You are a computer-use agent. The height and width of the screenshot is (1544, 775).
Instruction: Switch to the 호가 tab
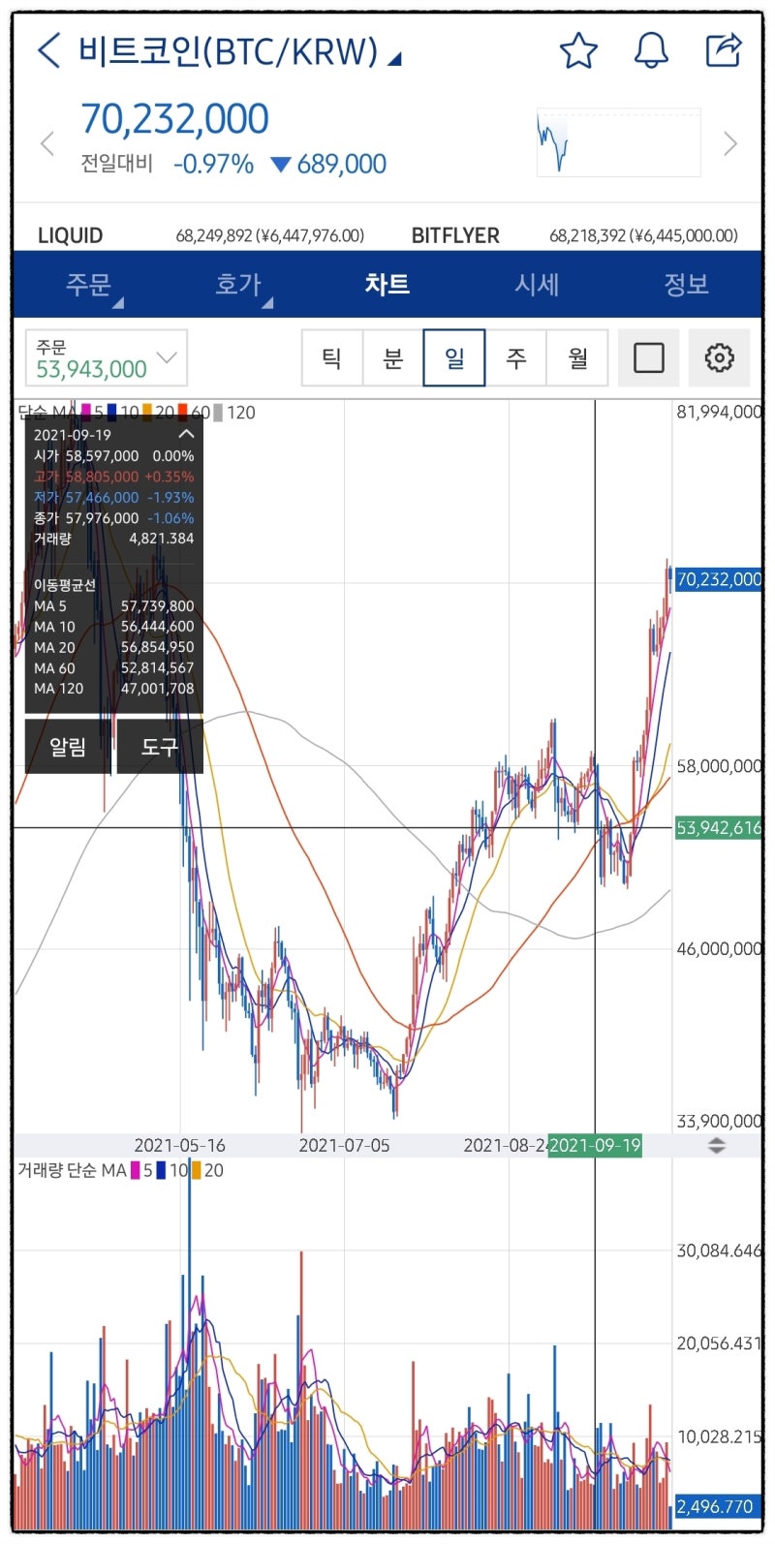(x=238, y=285)
